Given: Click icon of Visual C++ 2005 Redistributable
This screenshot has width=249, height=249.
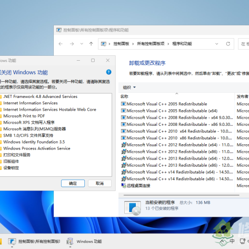Looking at the screenshot, I should click(123, 104).
